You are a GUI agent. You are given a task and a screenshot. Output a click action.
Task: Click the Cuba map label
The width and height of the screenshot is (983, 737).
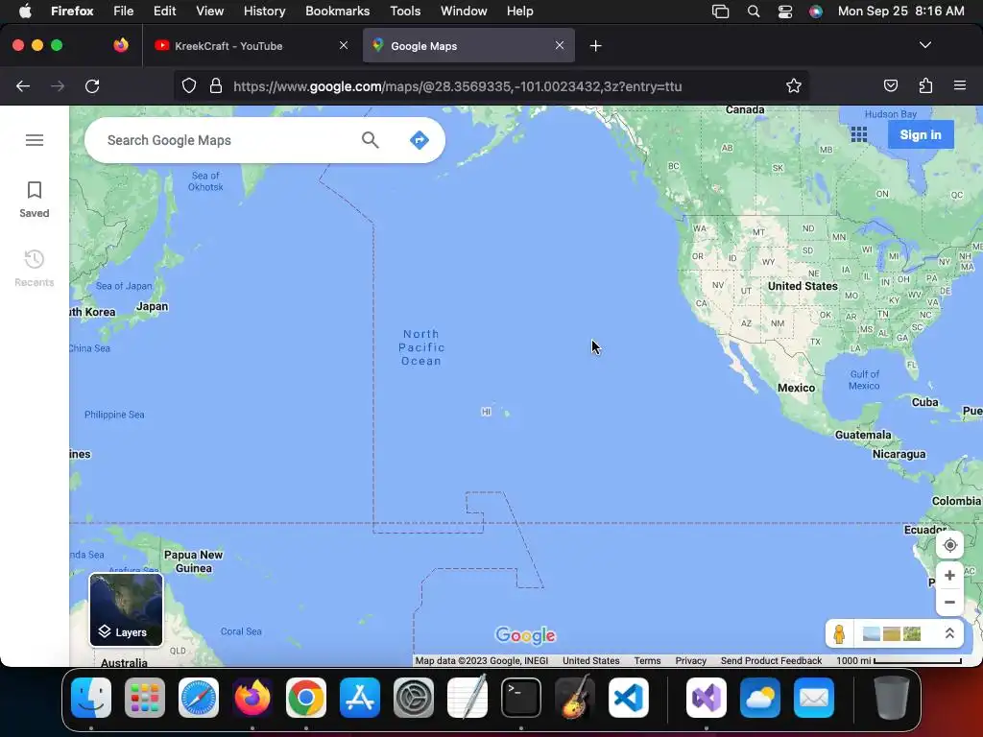[x=924, y=402]
